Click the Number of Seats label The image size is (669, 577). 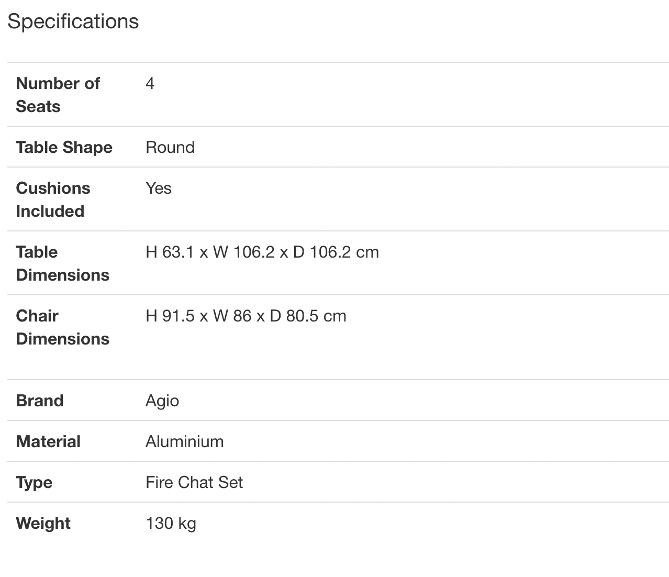(58, 95)
